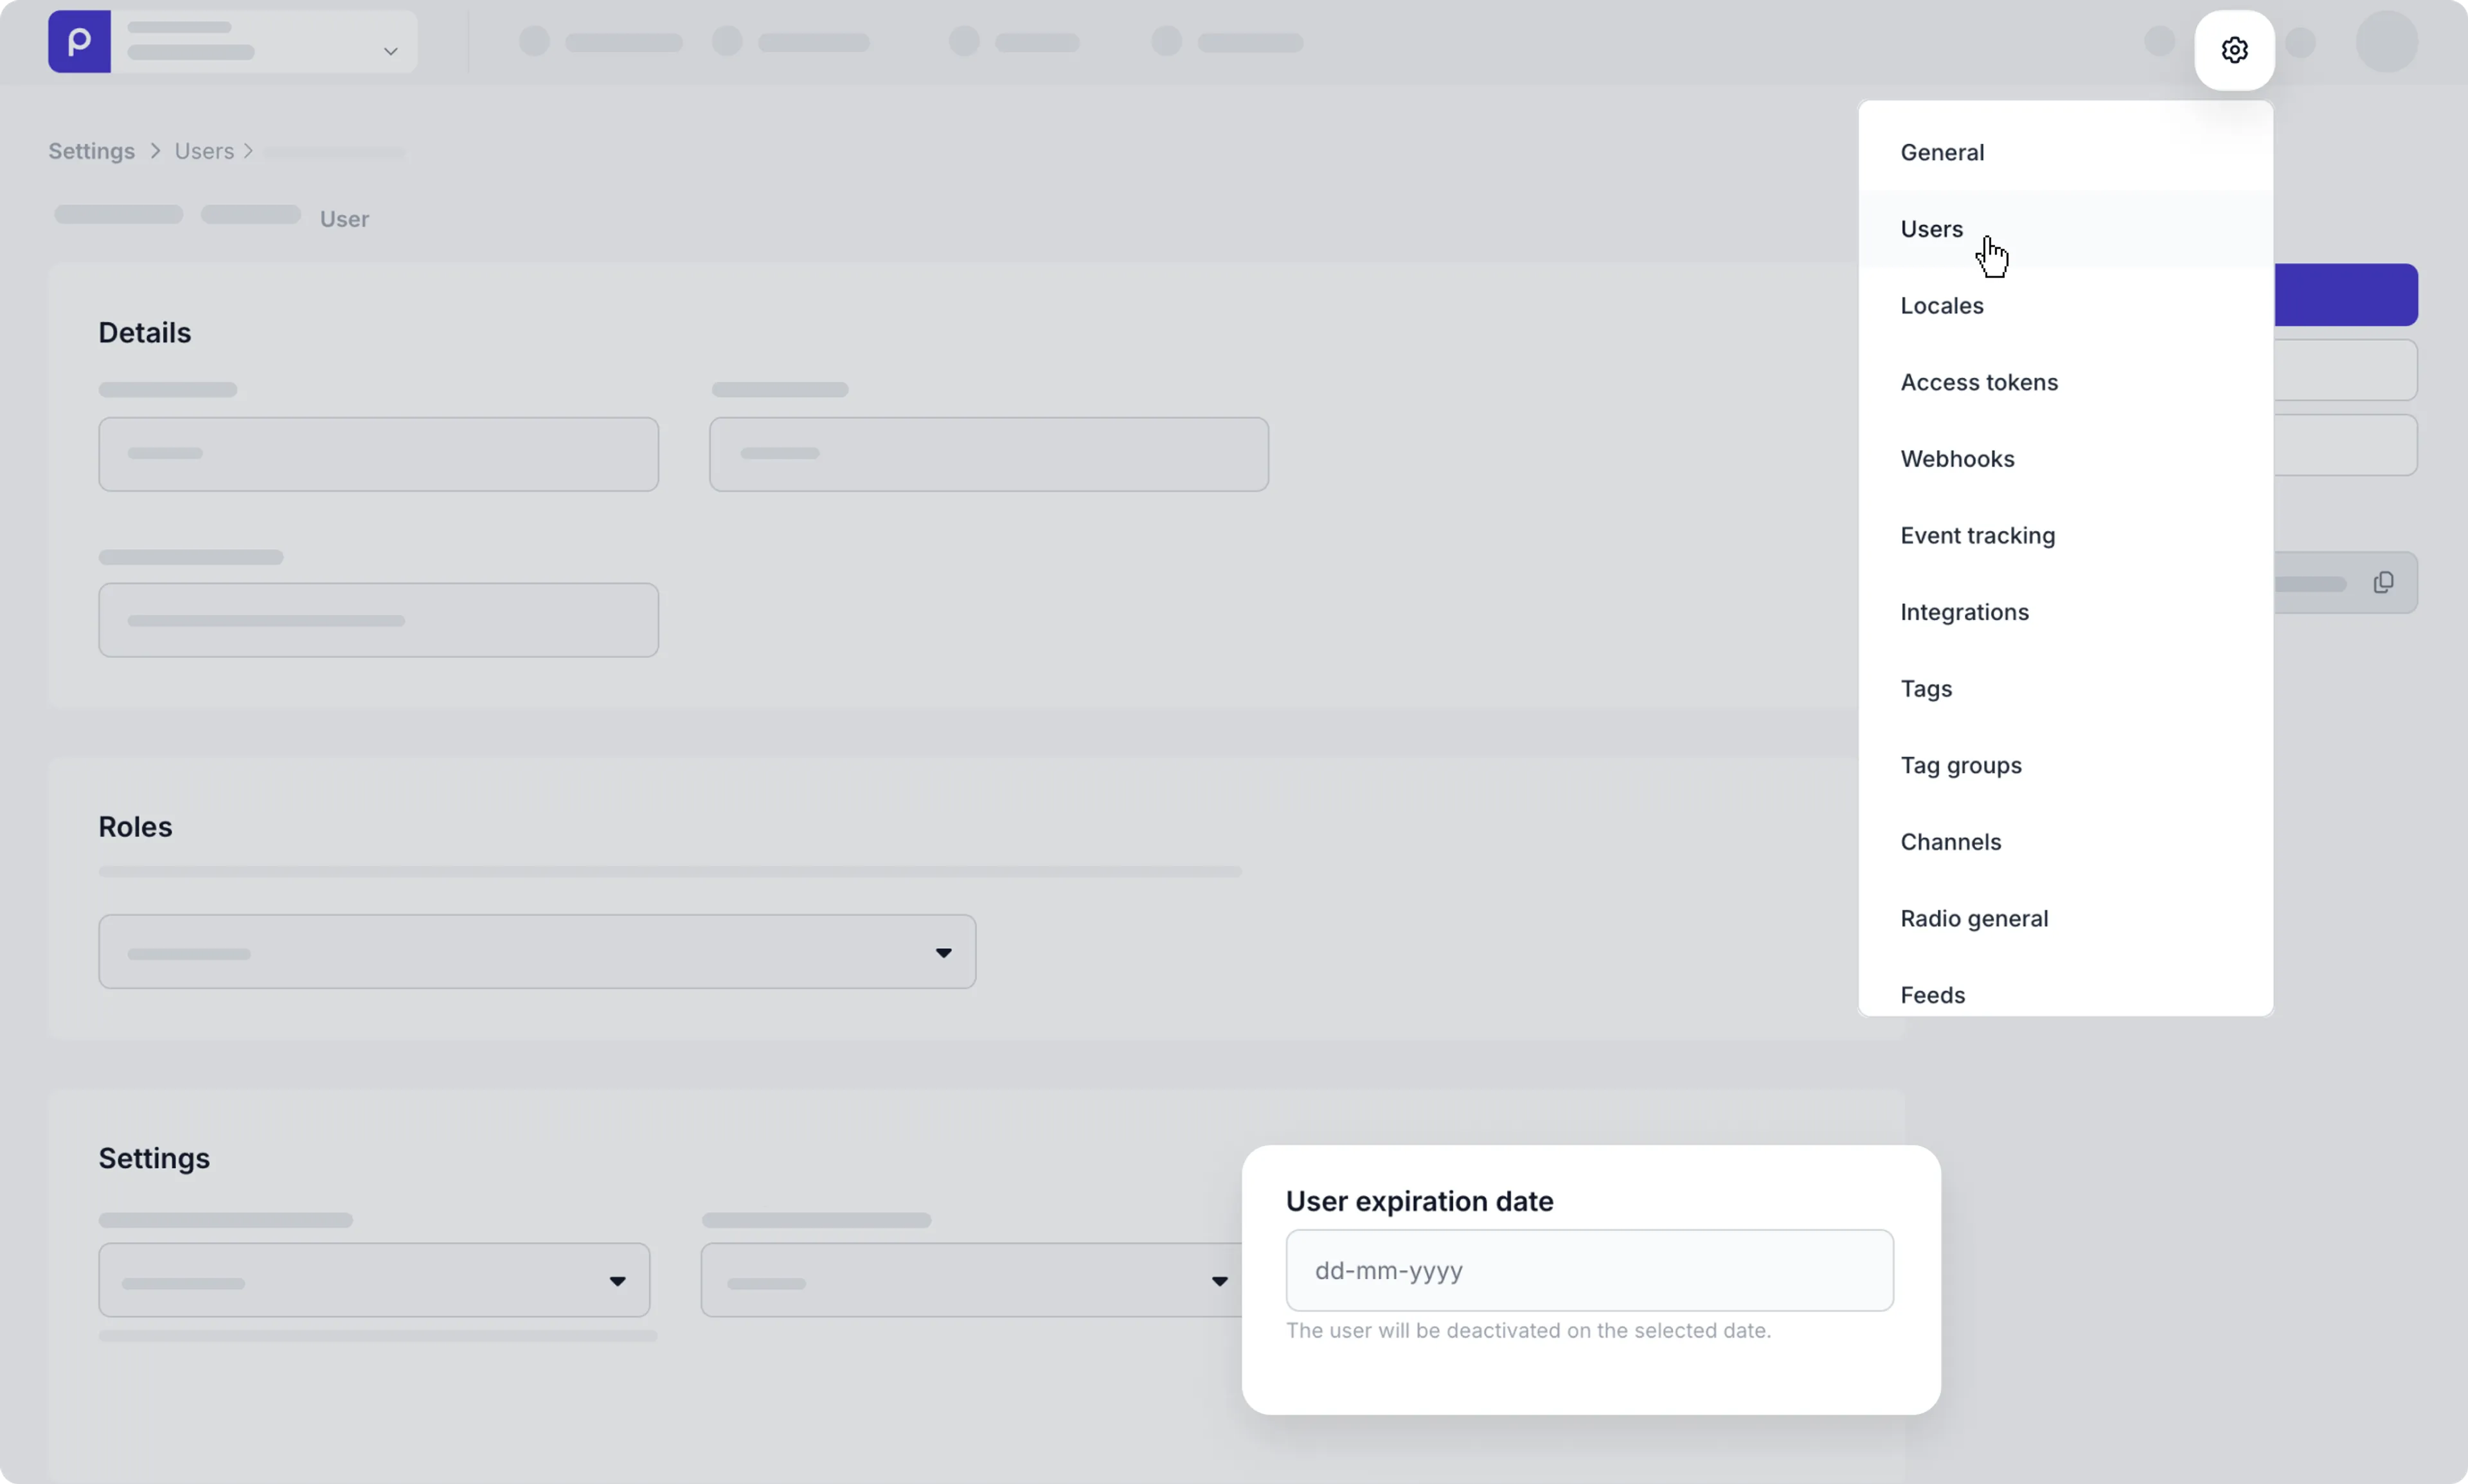Select Tag groups menu item

pyautogui.click(x=1960, y=766)
